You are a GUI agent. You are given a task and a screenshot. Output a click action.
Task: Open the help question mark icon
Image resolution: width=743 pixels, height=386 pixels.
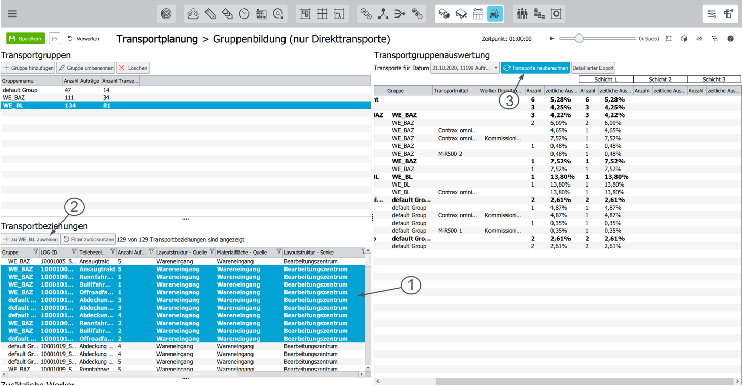(730, 39)
